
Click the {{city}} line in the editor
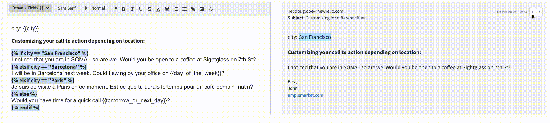(25, 28)
